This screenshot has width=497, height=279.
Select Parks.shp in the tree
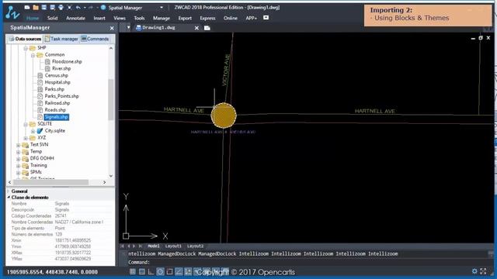[54, 89]
